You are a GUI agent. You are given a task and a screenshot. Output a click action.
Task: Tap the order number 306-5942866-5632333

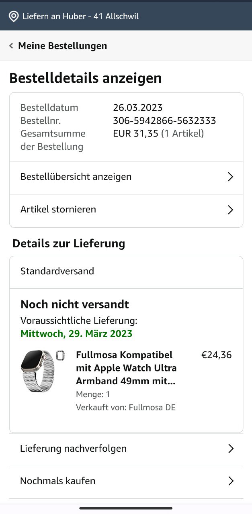tap(164, 120)
